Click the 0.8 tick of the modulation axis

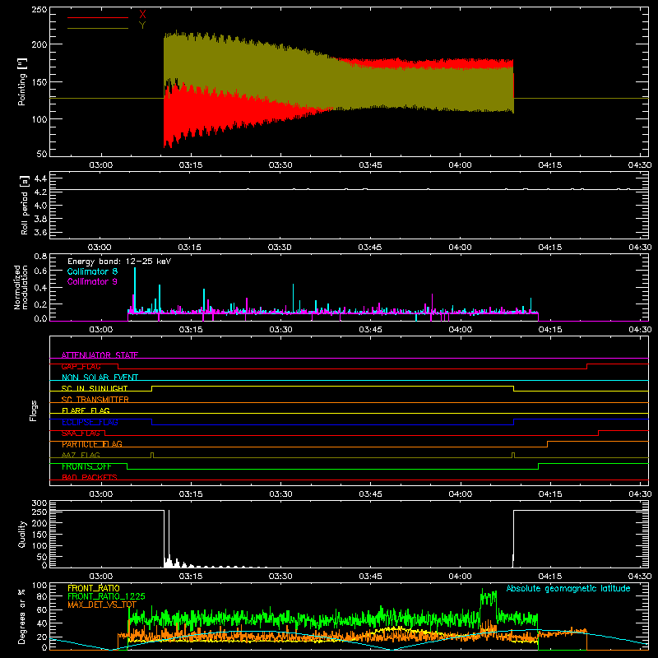coord(40,256)
